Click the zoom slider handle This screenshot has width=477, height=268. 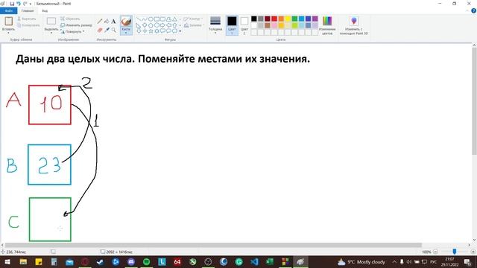coord(455,252)
